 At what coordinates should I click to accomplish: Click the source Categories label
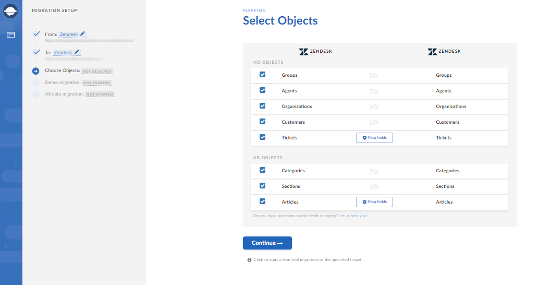tap(293, 171)
